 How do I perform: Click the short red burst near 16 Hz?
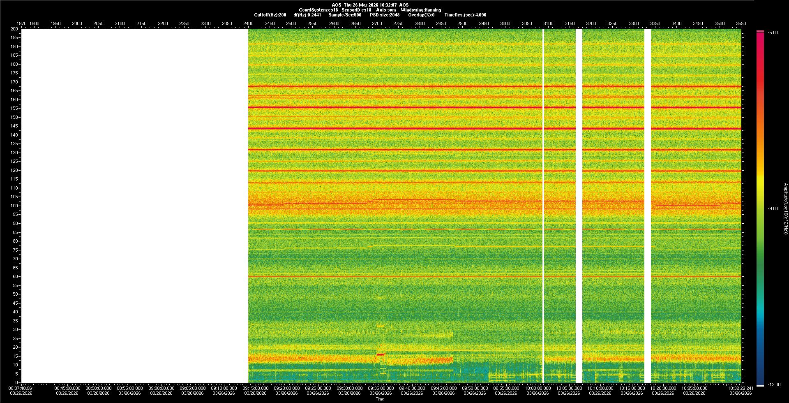pos(381,354)
